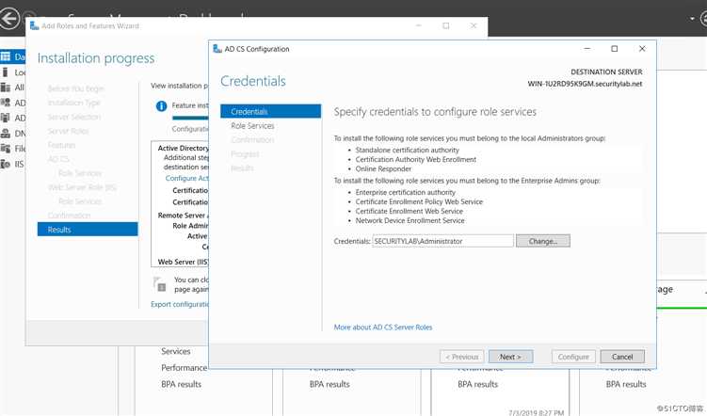Minimize the AD CS Configuration window
Image resolution: width=707 pixels, height=416 pixels.
[x=587, y=49]
